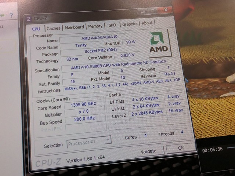Click the Code Name value Trinity

81,45
